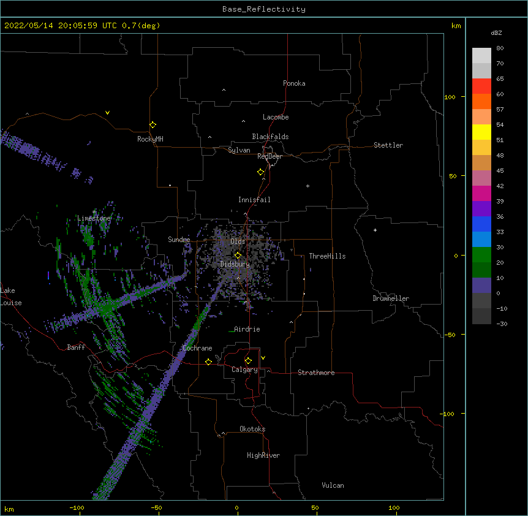Click the 80 value on the dBZ scale
The height and width of the screenshot is (516, 528).
click(x=500, y=48)
